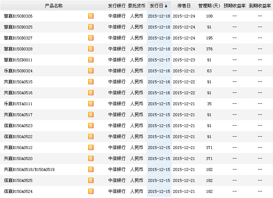273x198 pixels.
Task: Open product 共赢B150A0518/B150A0519
Action: coord(29,170)
